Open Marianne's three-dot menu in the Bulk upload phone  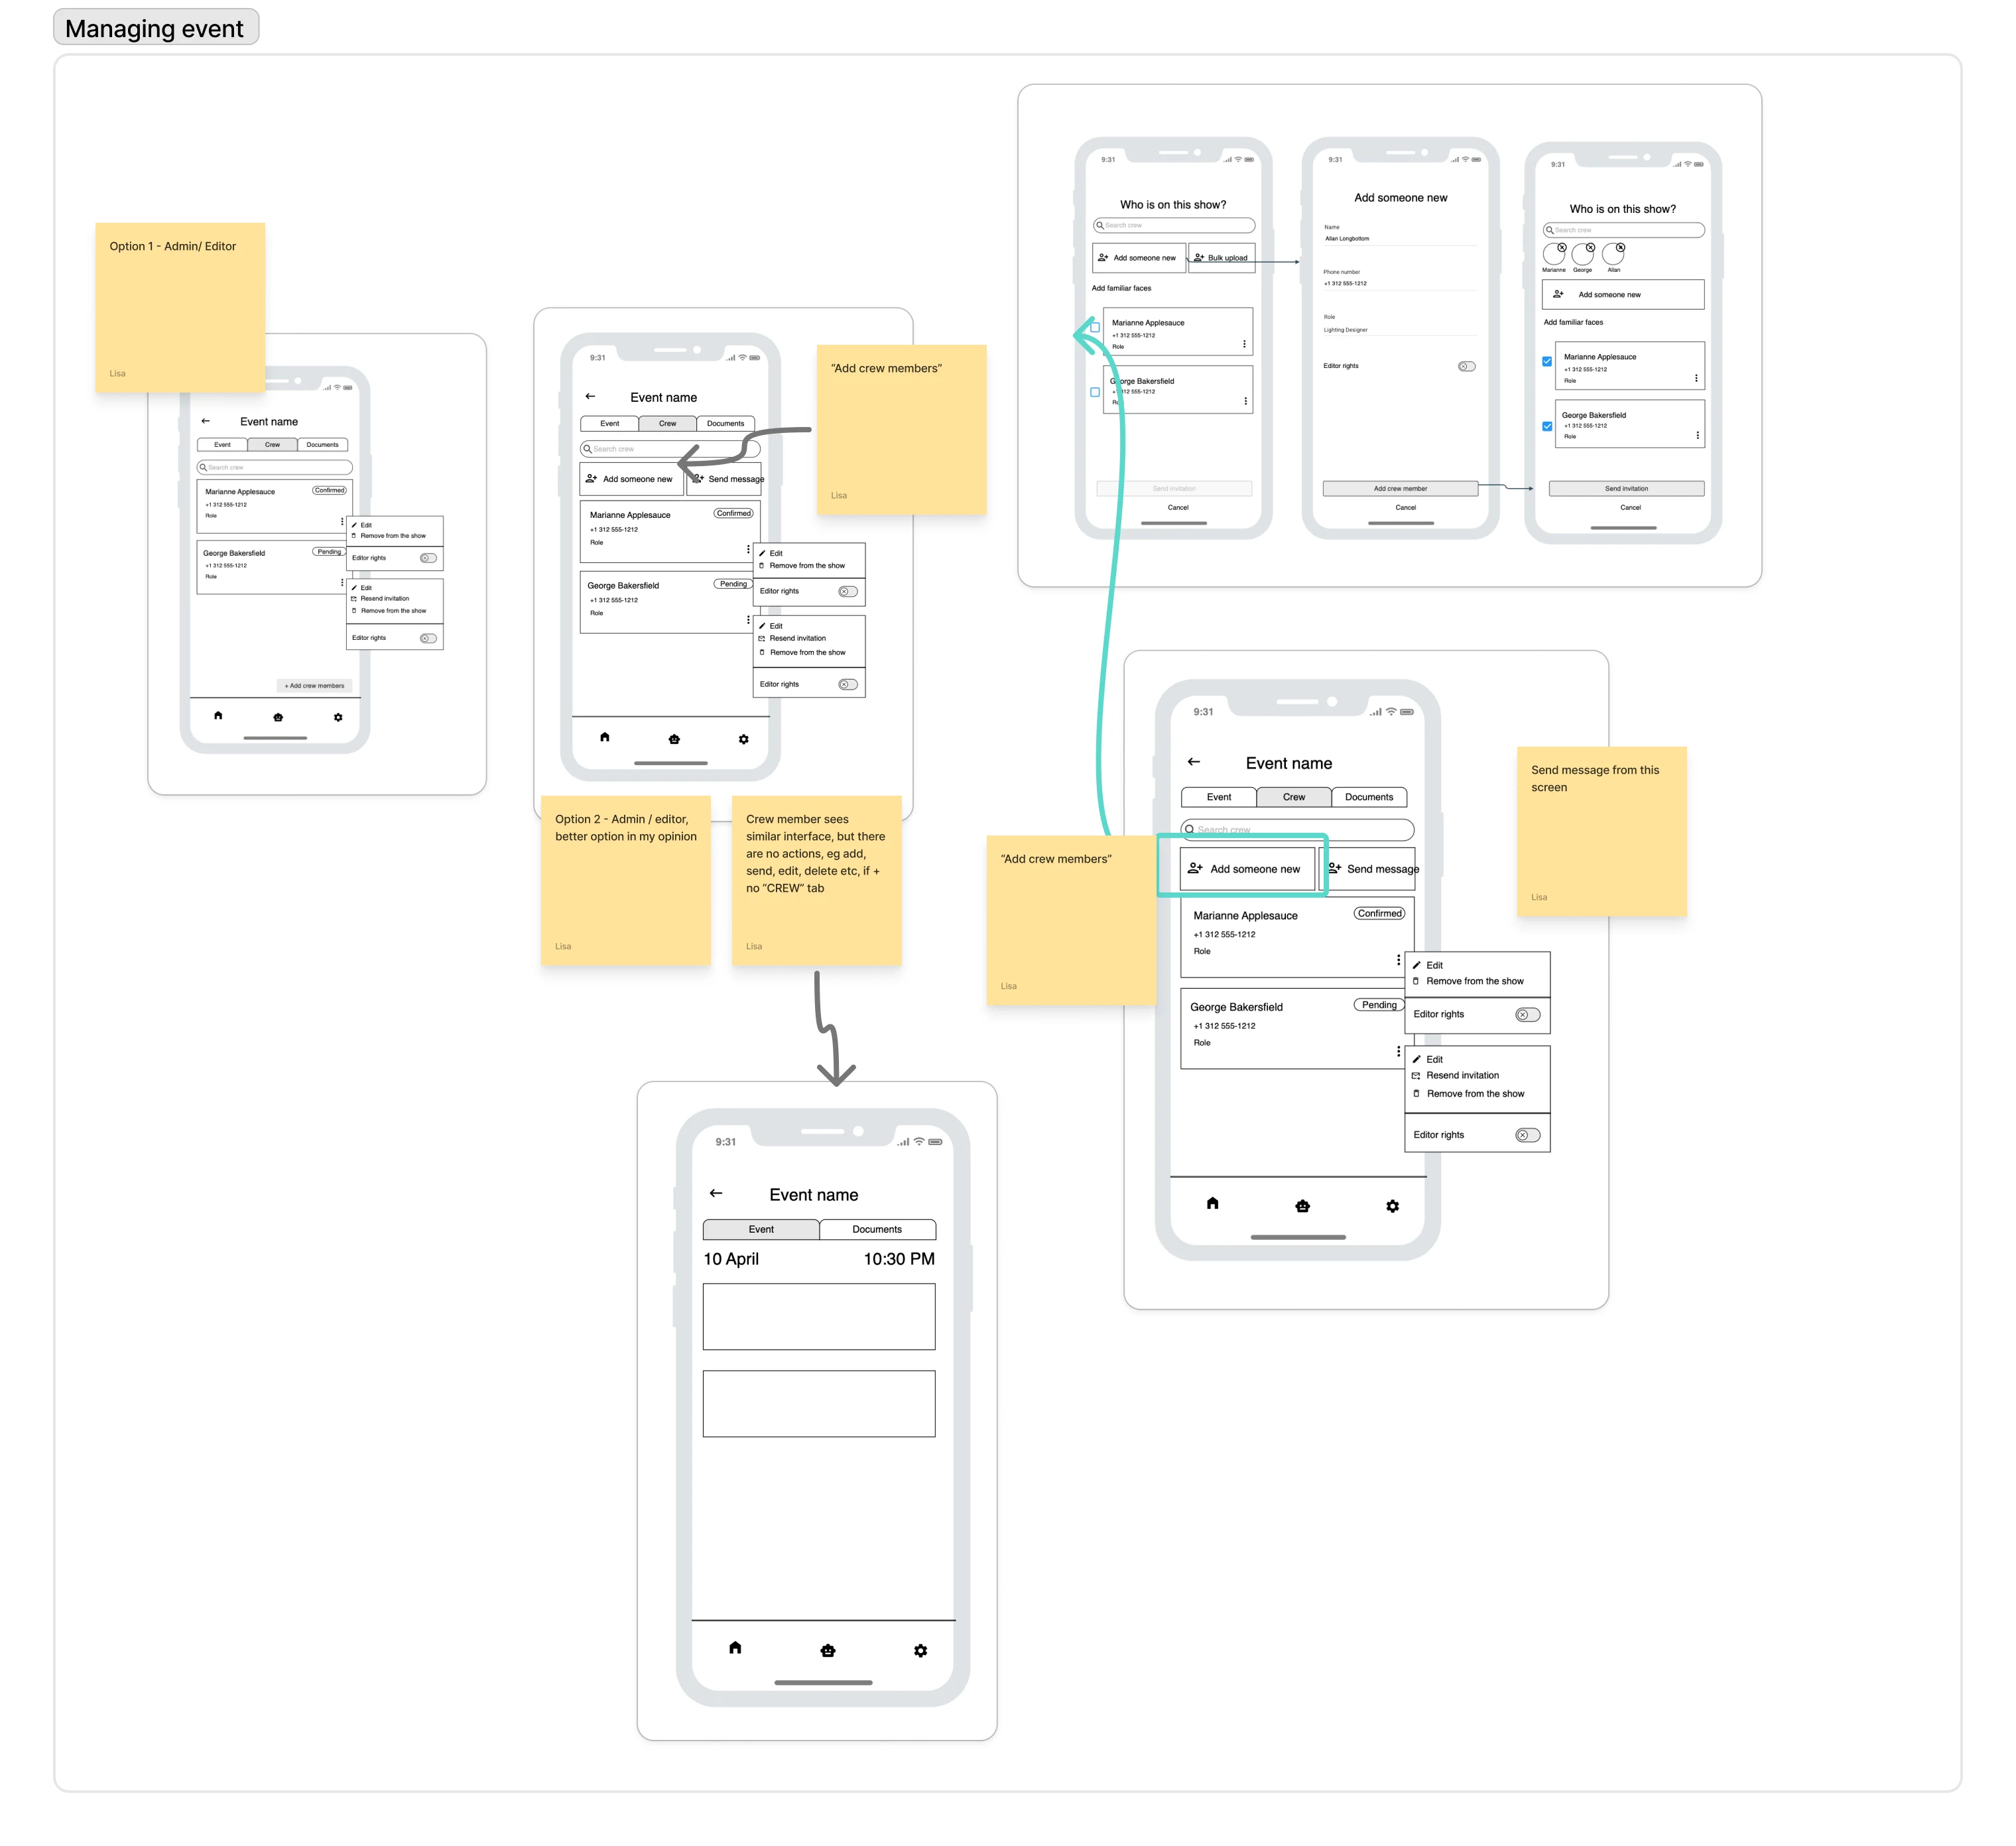click(x=1244, y=344)
